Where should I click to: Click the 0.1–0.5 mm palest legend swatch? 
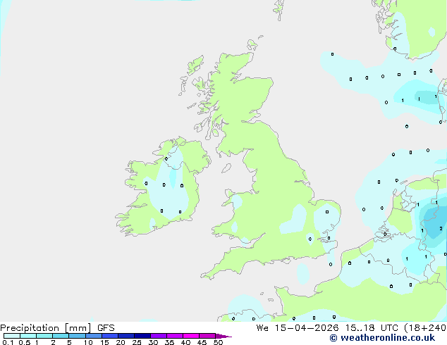click(12, 336)
